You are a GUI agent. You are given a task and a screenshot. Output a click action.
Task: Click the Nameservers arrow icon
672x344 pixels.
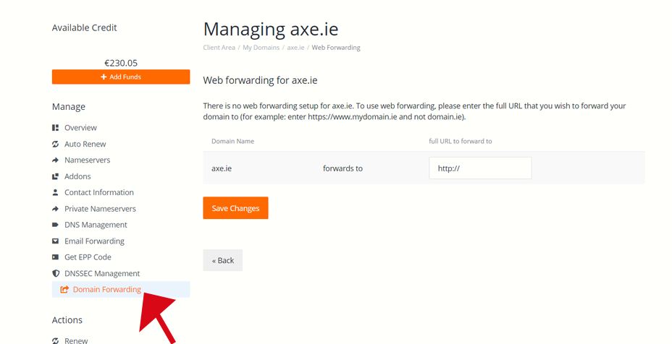tap(55, 160)
